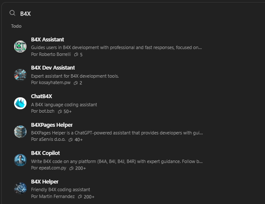This screenshot has width=265, height=204.
Task: Select the B4X Assistant title
Action: [47, 40]
